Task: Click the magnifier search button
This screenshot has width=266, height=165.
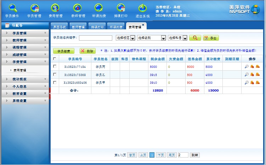Action: [195, 38]
